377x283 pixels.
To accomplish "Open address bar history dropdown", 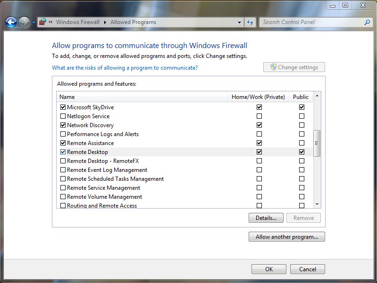I will click(239, 22).
